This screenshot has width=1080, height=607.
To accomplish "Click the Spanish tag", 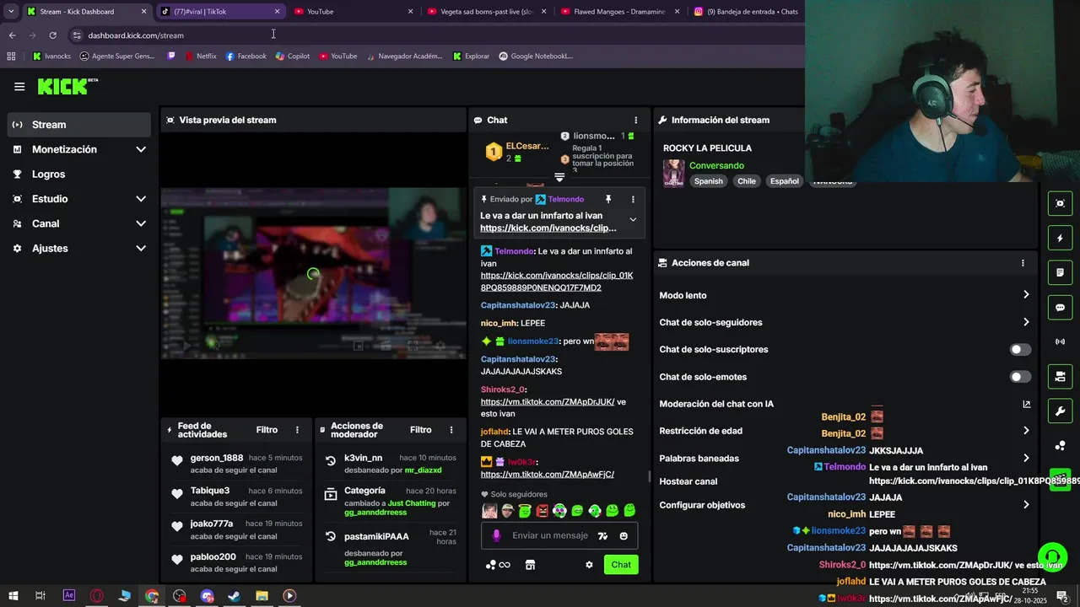I will tap(709, 181).
